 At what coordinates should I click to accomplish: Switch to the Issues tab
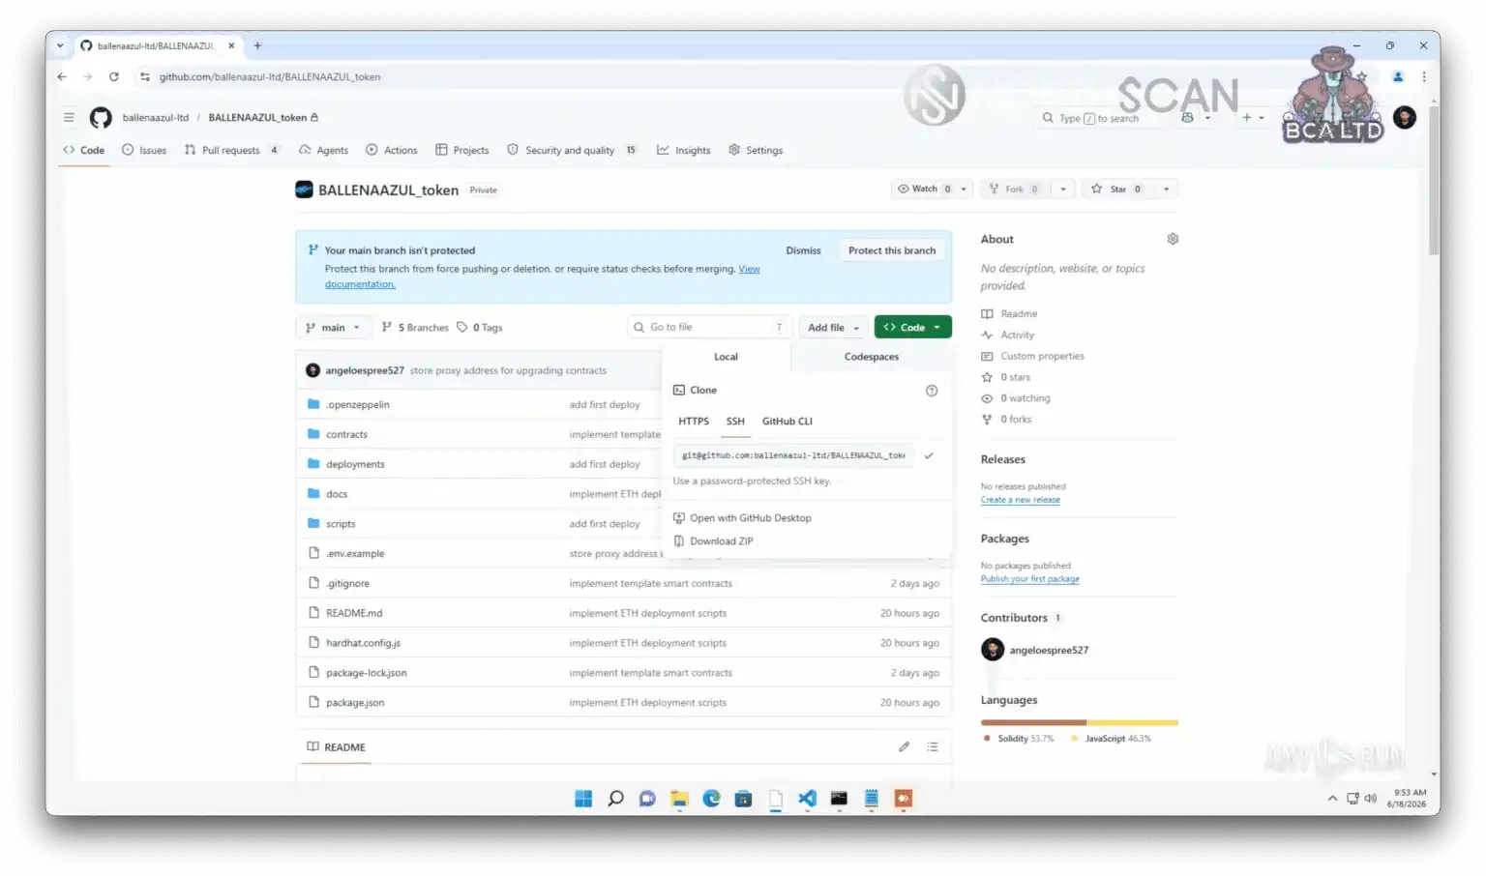click(143, 150)
